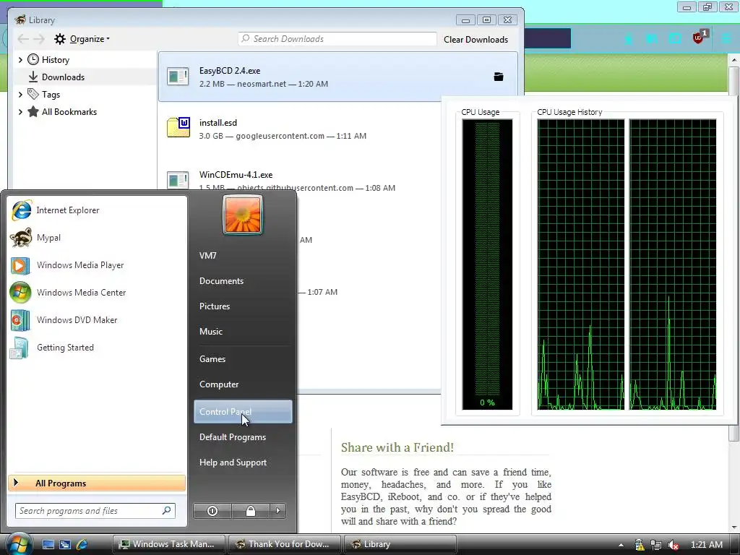Viewport: 740px width, 555px height.
Task: Click the security alert tray icon
Action: point(639,545)
